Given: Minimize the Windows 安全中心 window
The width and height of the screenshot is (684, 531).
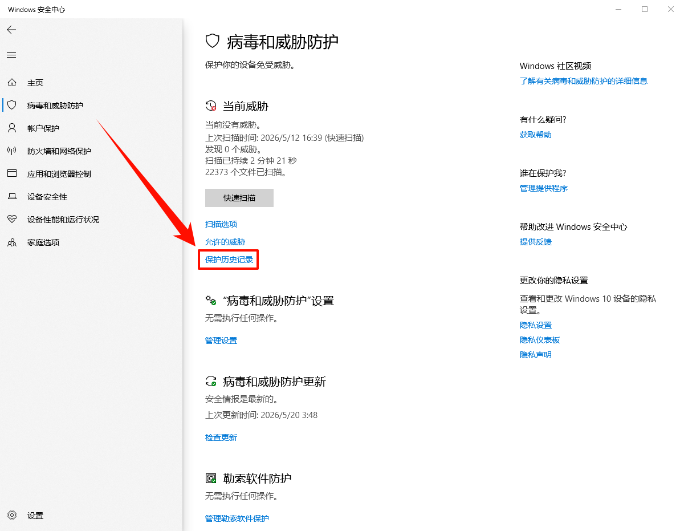Looking at the screenshot, I should (620, 10).
